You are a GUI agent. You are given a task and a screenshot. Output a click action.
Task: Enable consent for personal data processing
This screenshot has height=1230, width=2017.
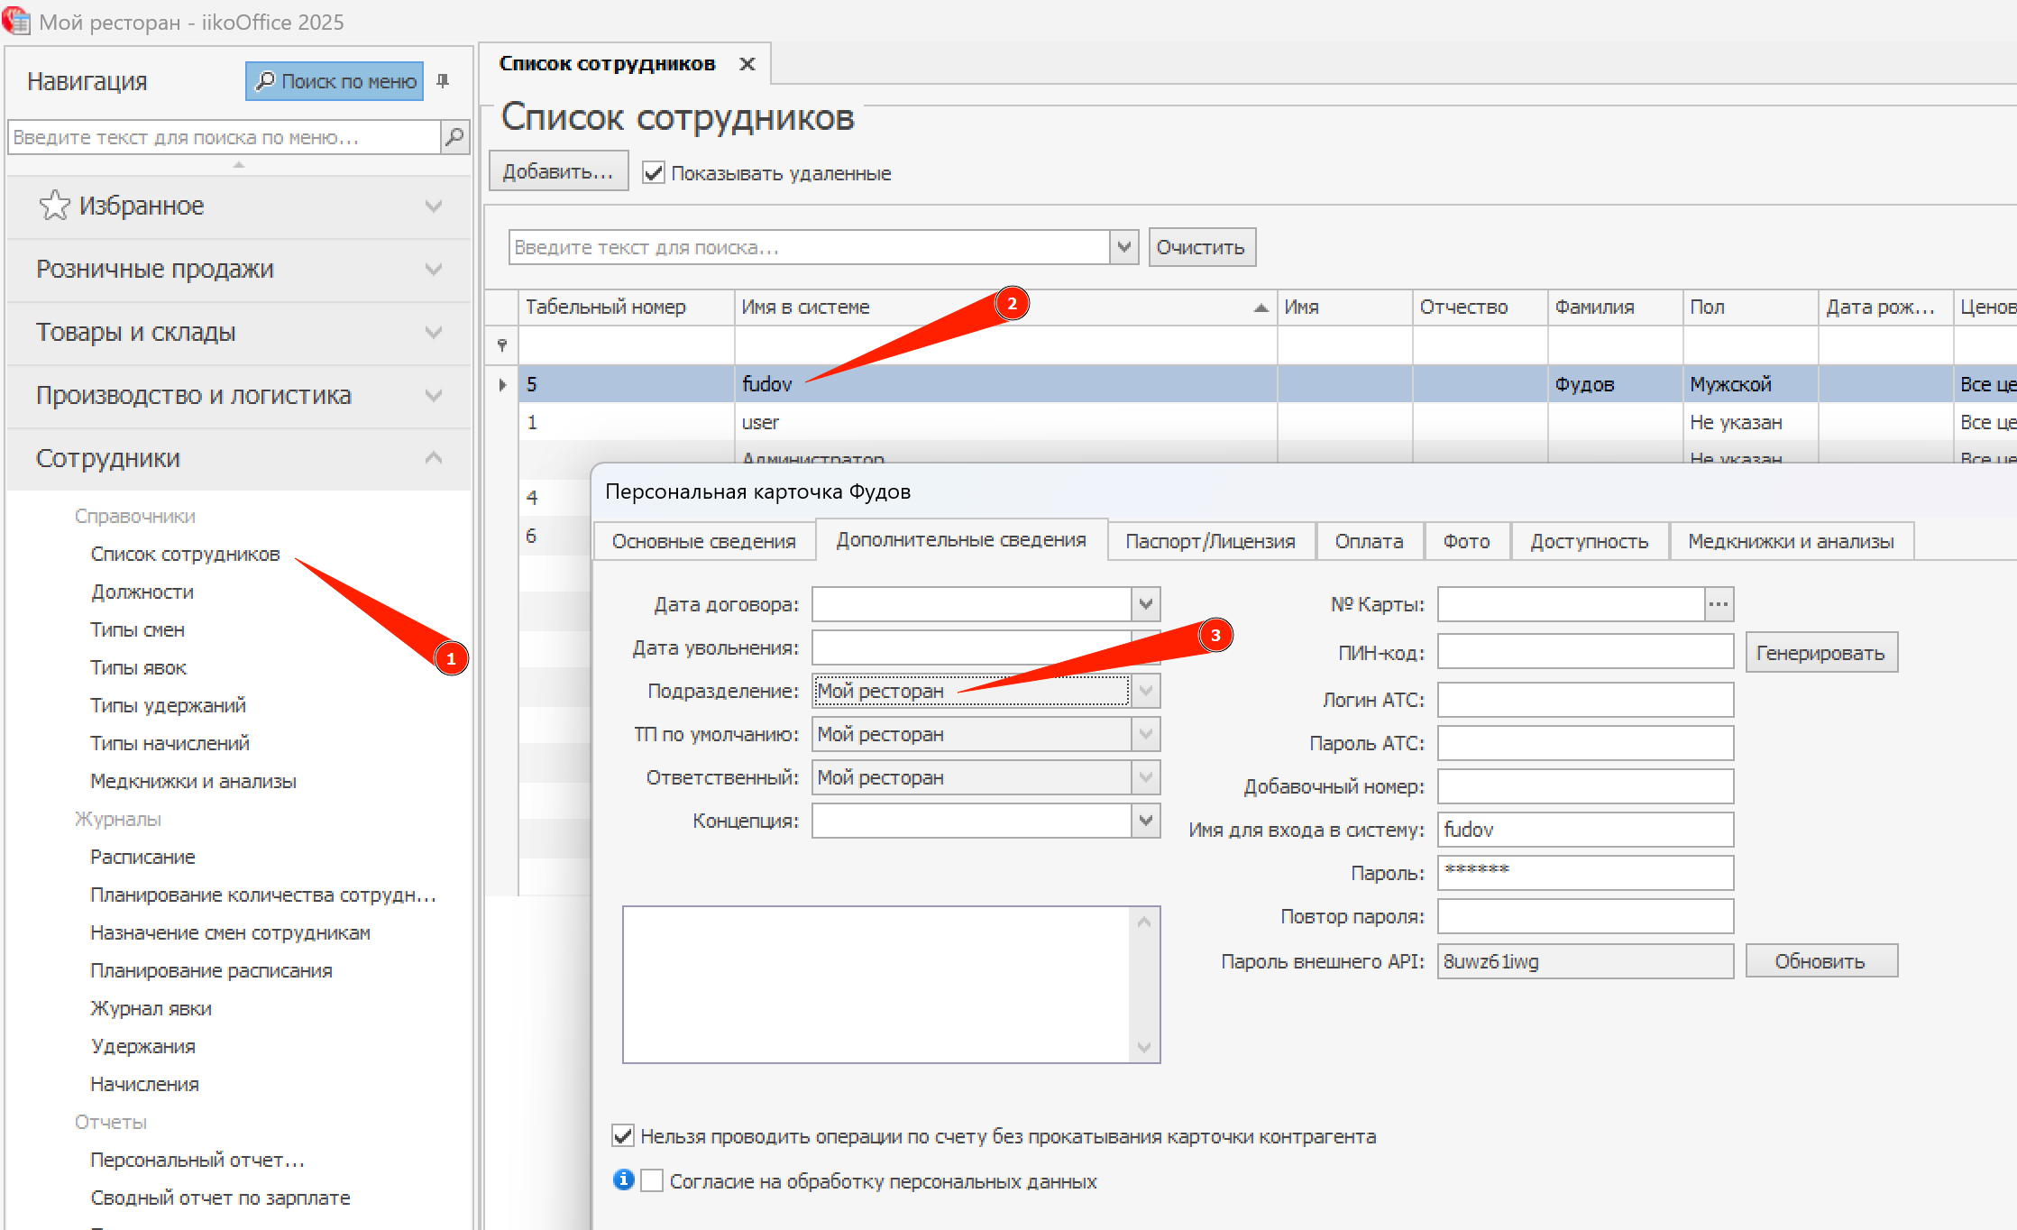click(653, 1180)
